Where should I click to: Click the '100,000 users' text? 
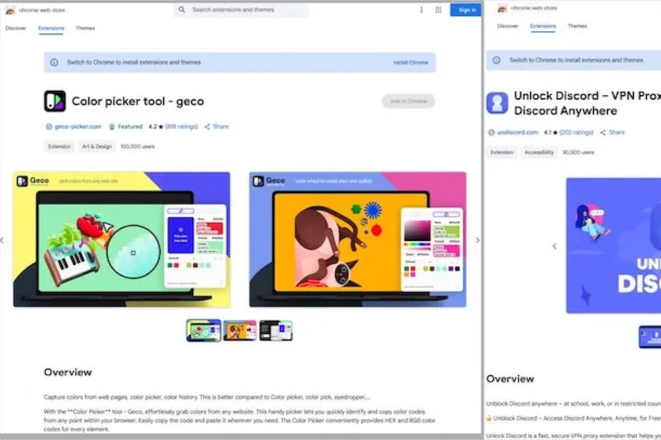pos(138,147)
